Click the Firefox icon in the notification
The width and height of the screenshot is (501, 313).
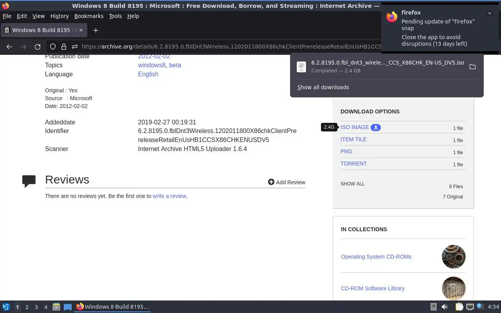(392, 17)
